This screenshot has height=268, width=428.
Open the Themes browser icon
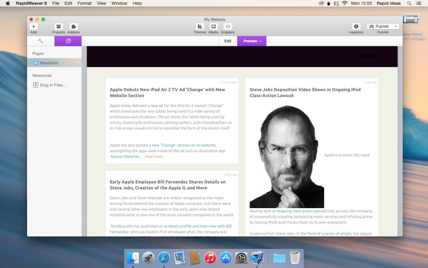200,27
